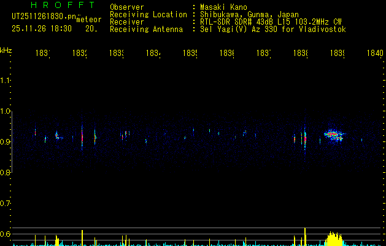Click the meteor label under the filename

pyautogui.click(x=89, y=20)
